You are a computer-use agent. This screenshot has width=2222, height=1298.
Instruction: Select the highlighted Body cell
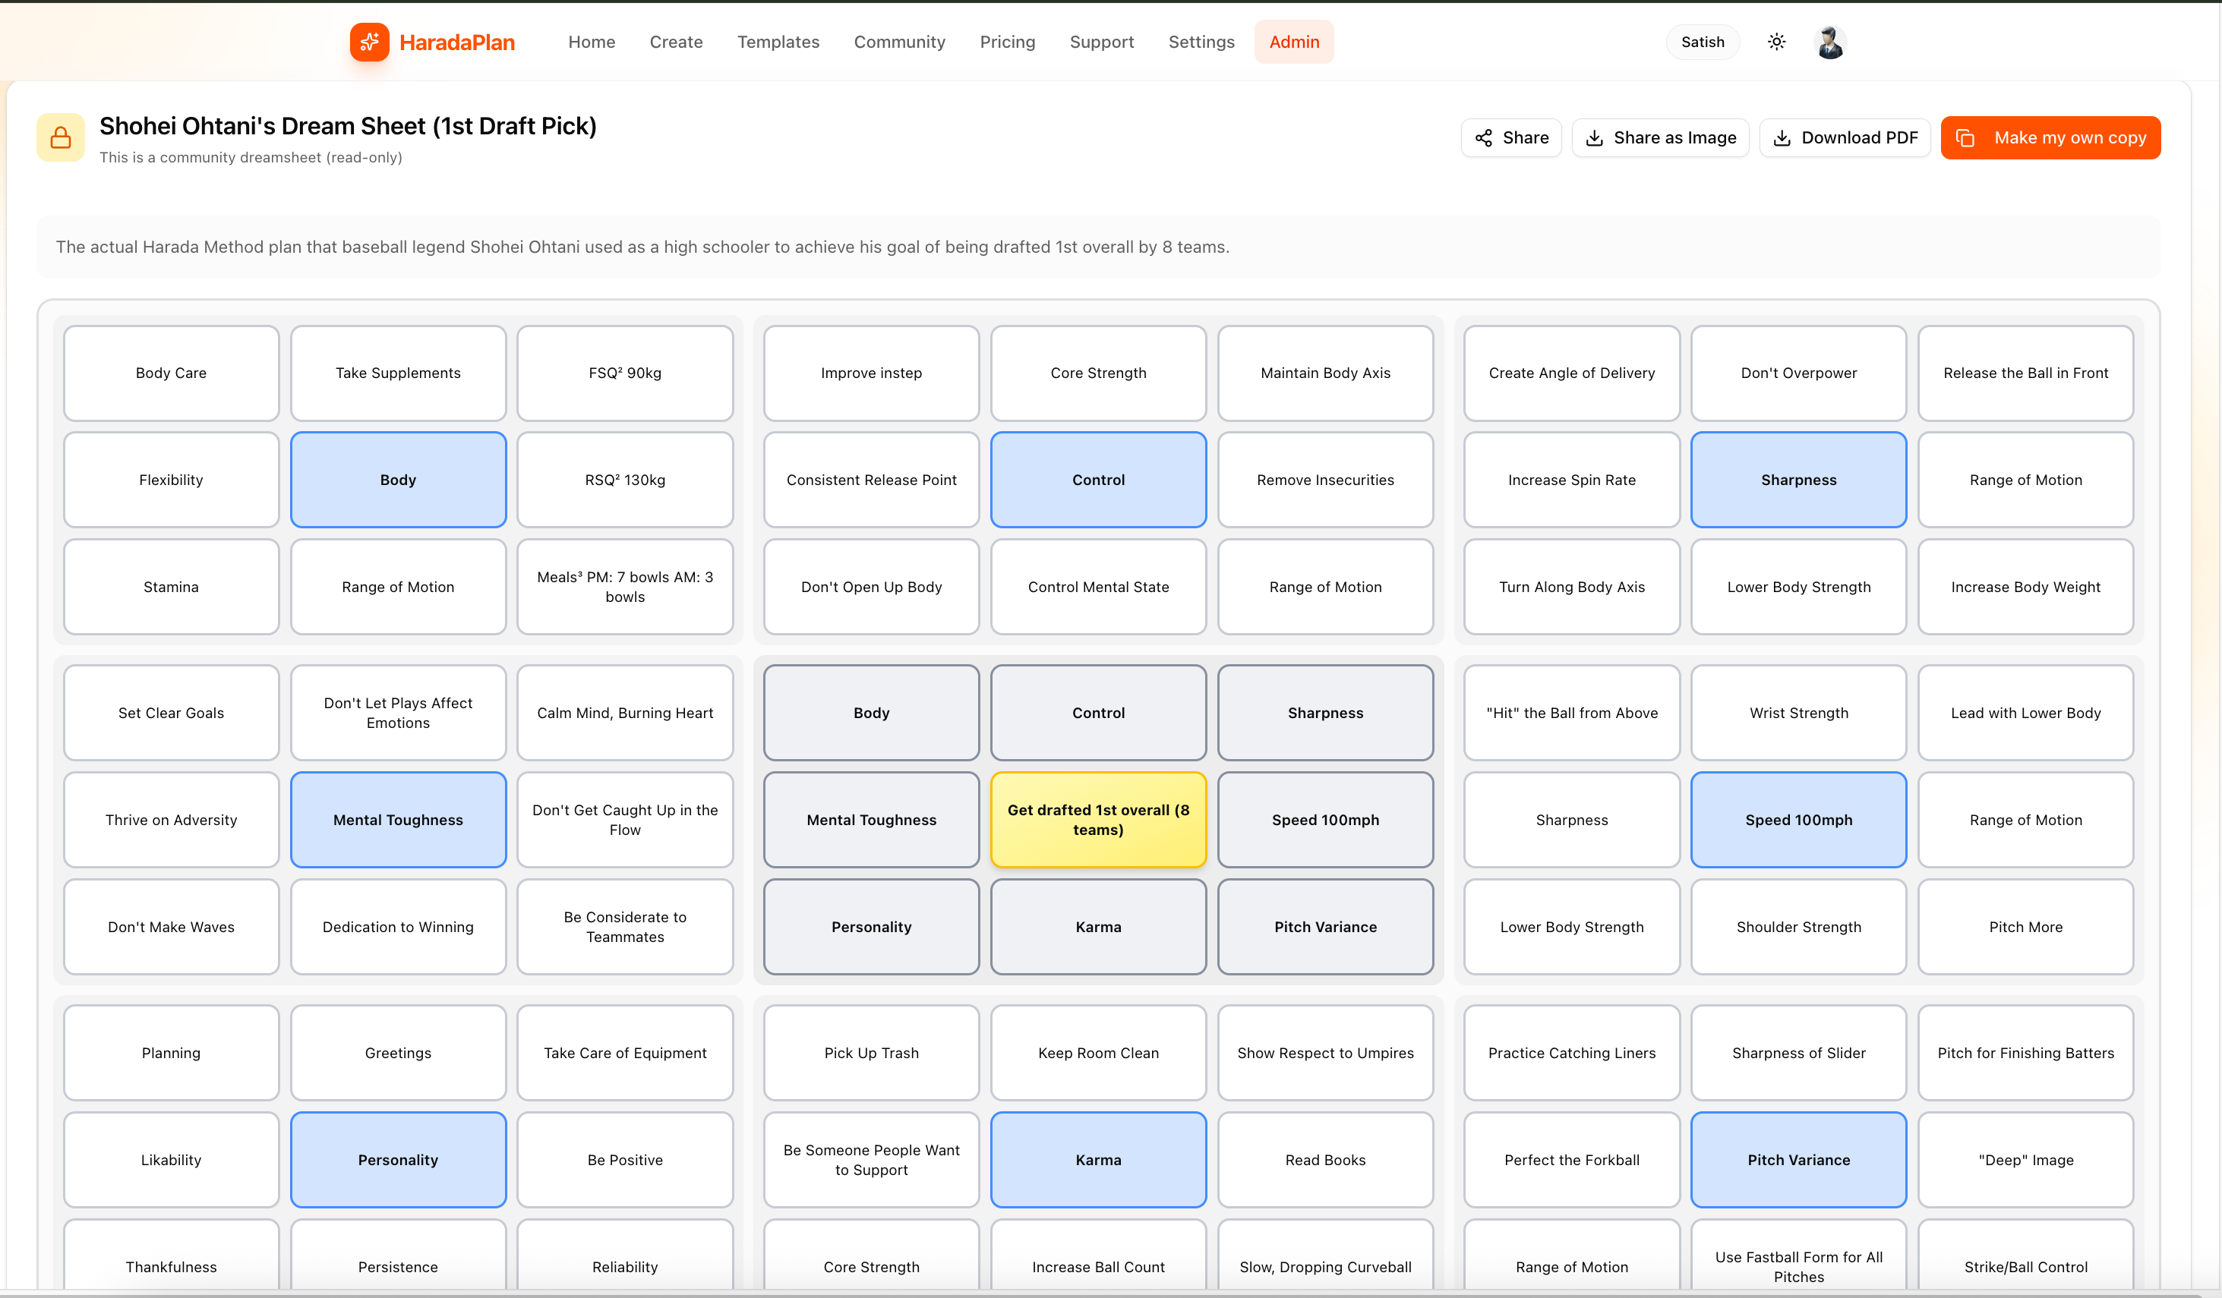398,480
